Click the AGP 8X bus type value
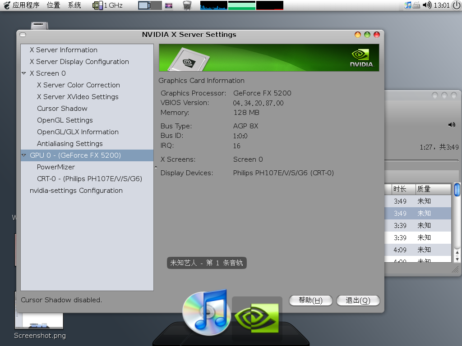Viewport: 462px width, 346px height. click(x=246, y=126)
